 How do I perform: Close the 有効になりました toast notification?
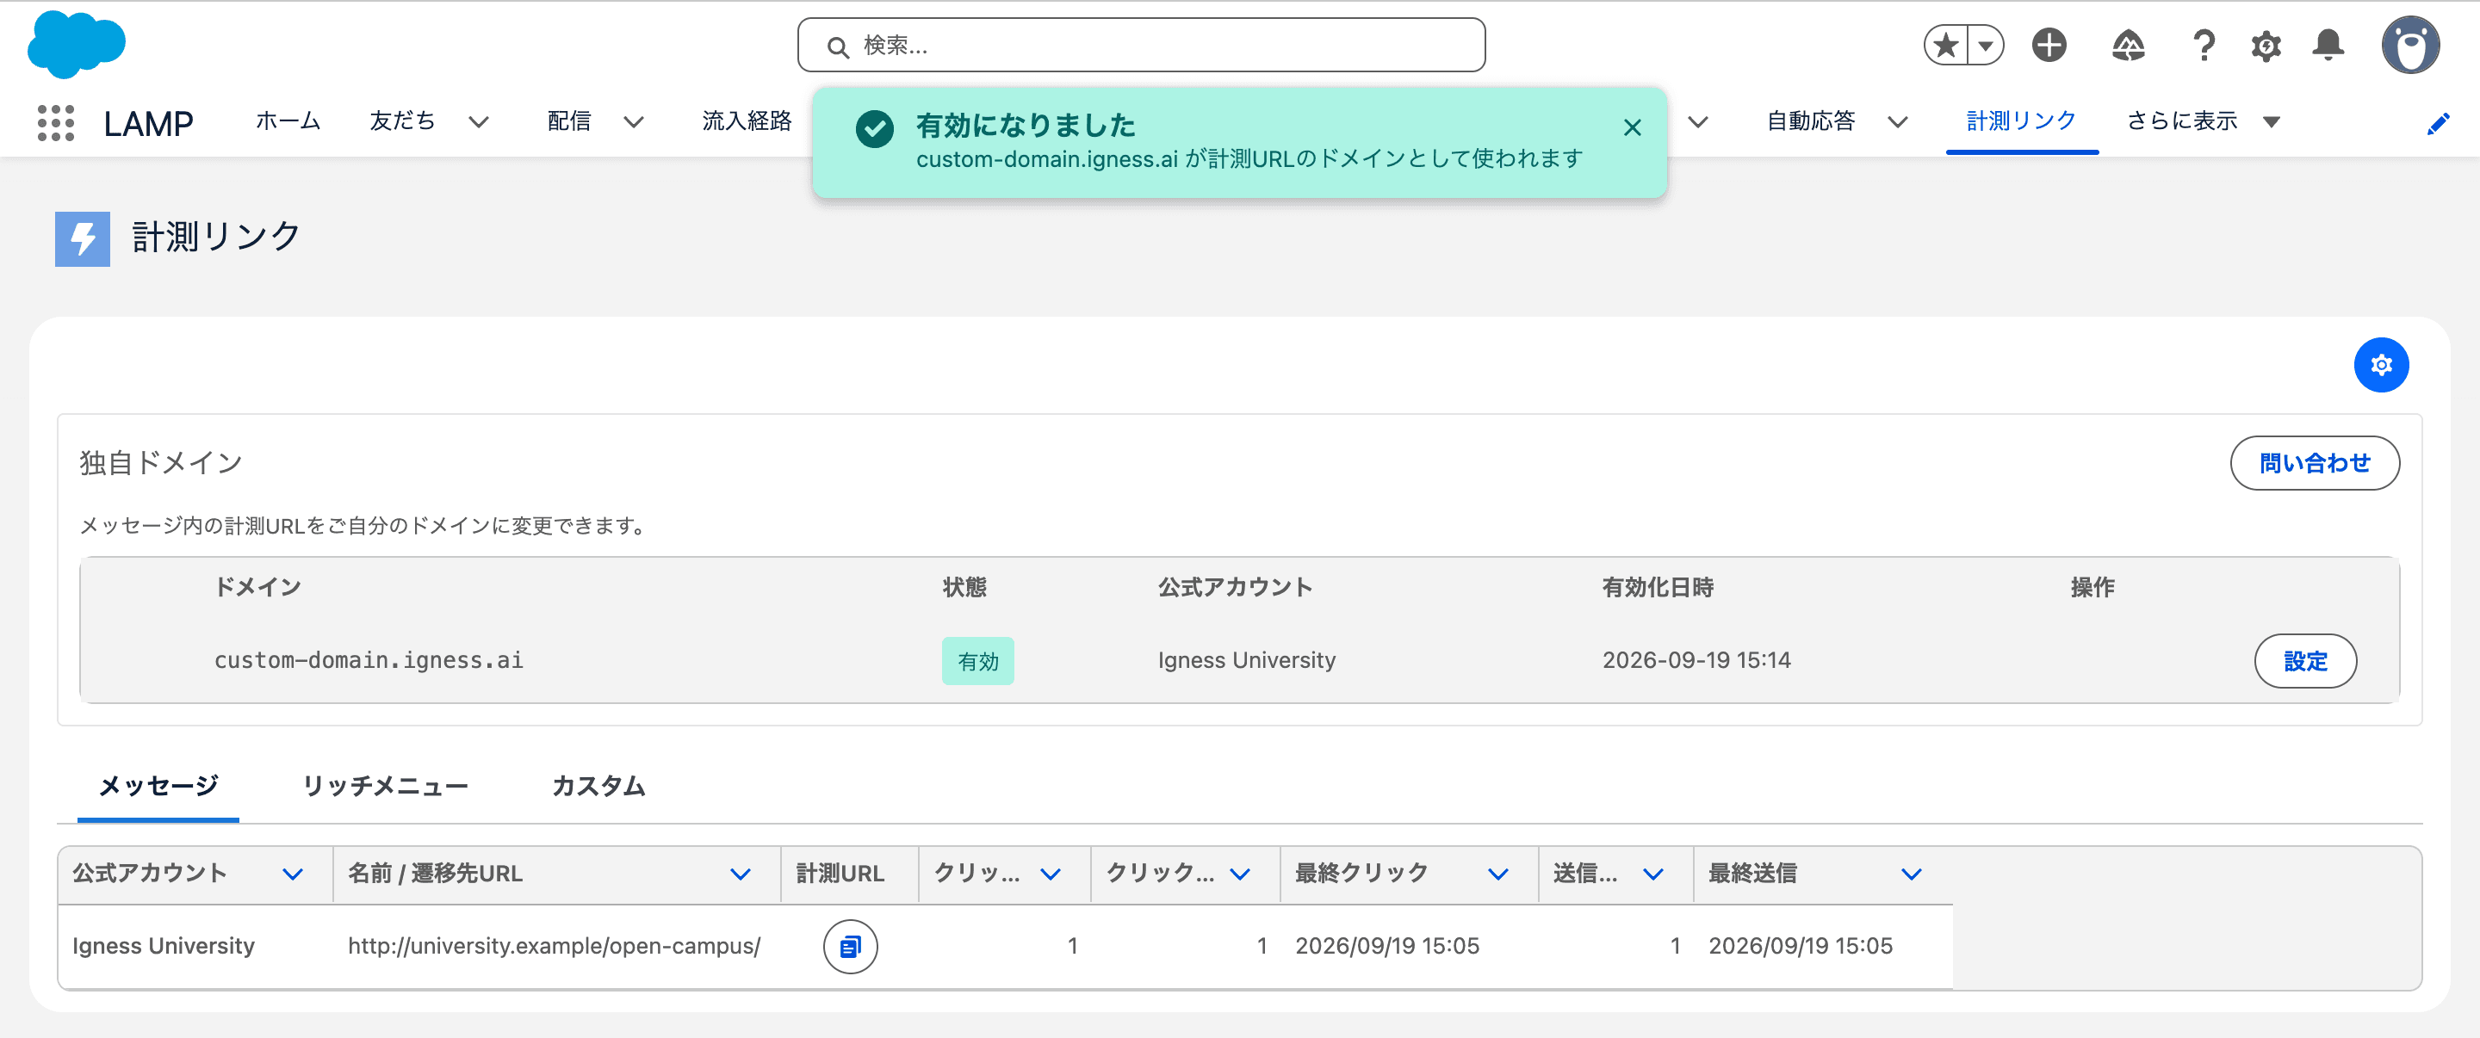[x=1632, y=127]
